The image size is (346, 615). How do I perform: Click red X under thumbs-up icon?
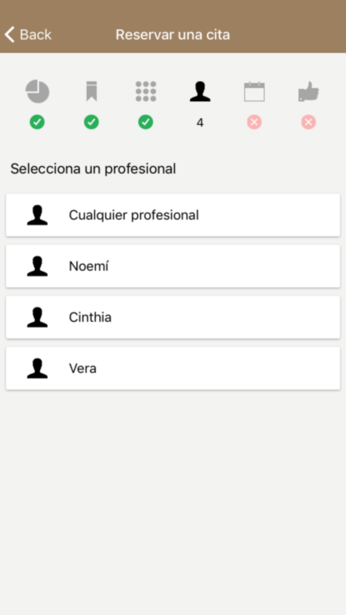coord(309,122)
